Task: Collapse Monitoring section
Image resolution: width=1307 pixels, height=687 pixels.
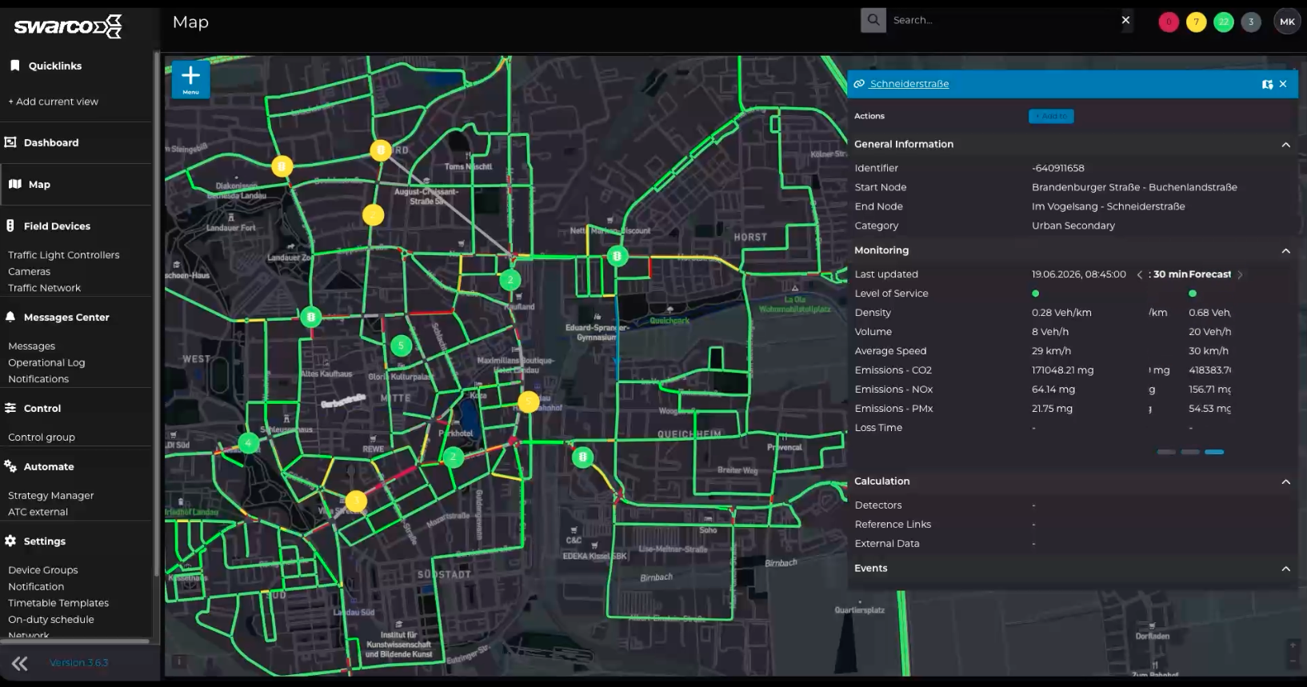Action: [x=1285, y=251]
